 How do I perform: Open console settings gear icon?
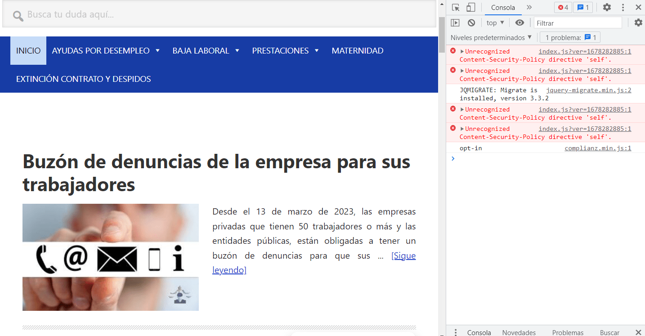(x=638, y=22)
